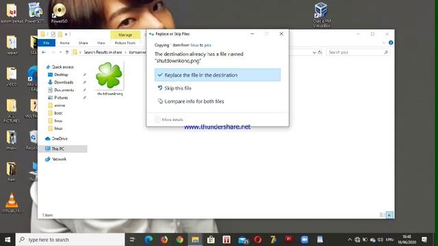438x246 pixels.
Task: Switch Explorer to large icons view
Action: 389,215
